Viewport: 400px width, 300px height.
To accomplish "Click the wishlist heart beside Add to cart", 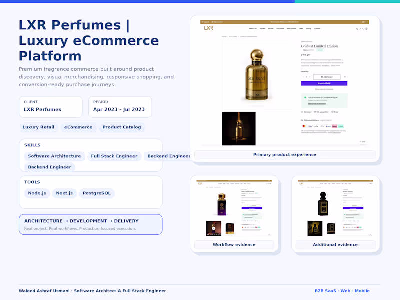I will (345, 77).
